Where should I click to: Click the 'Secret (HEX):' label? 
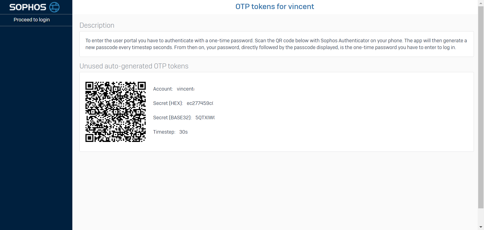pyautogui.click(x=168, y=103)
